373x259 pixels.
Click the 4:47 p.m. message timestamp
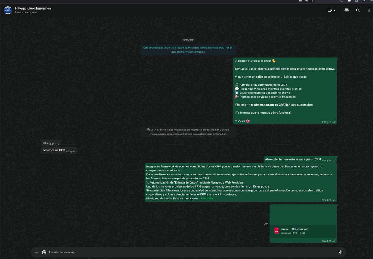click(x=326, y=200)
